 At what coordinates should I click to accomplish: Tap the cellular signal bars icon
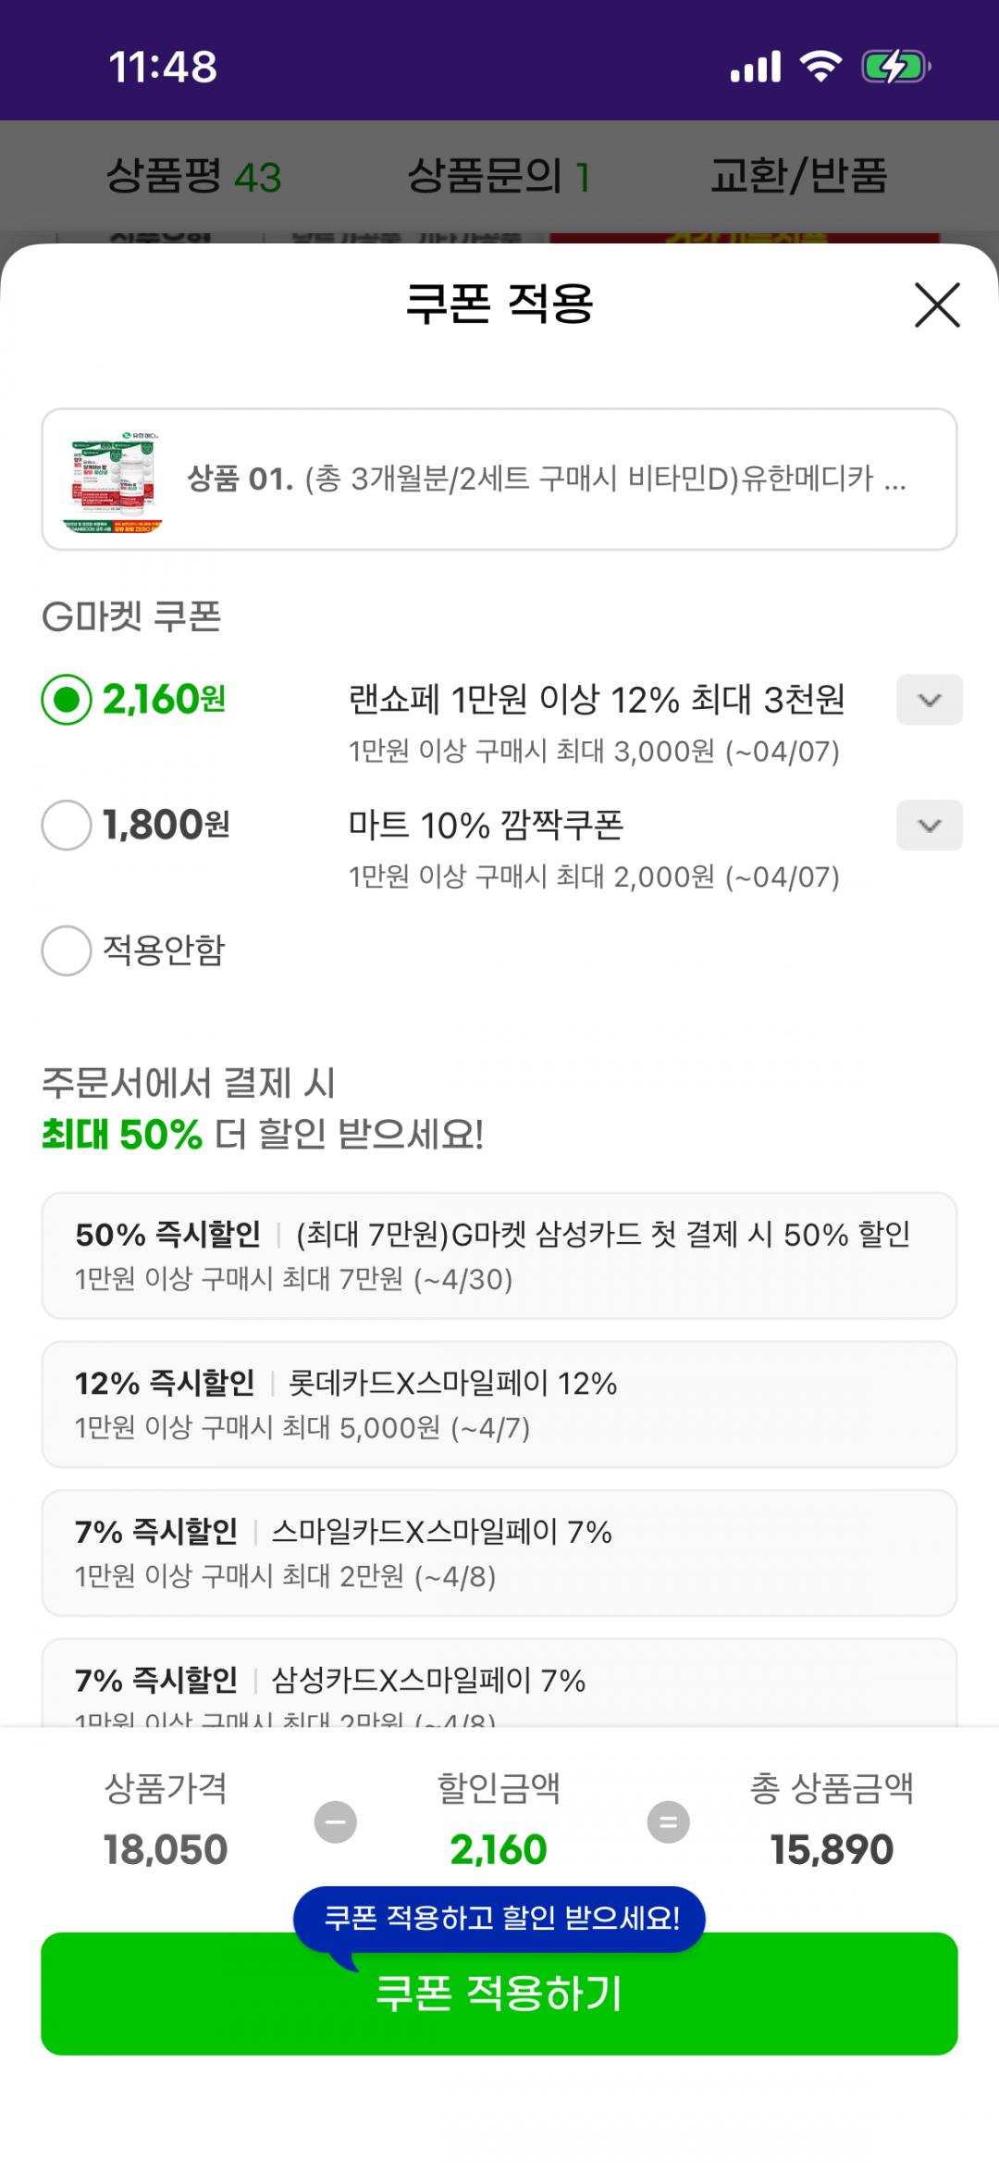point(755,67)
